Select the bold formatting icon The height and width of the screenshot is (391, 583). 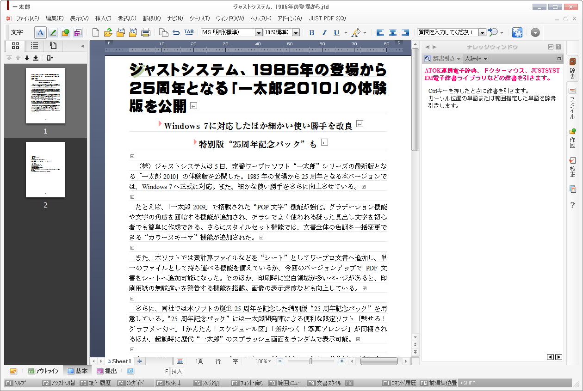312,32
